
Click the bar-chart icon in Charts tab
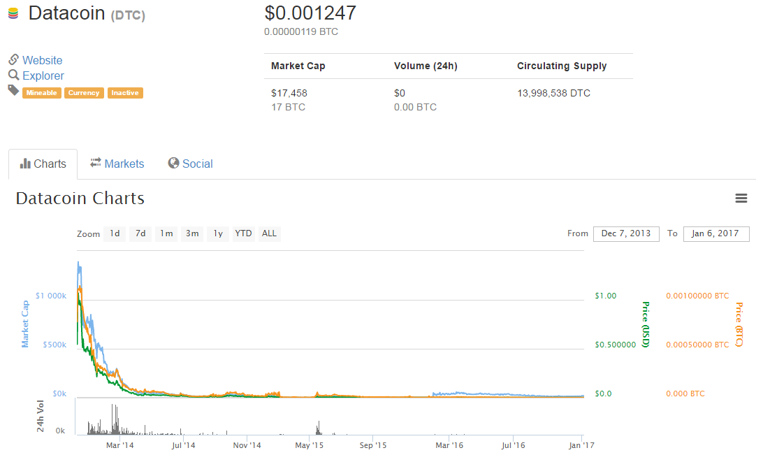pyautogui.click(x=25, y=164)
